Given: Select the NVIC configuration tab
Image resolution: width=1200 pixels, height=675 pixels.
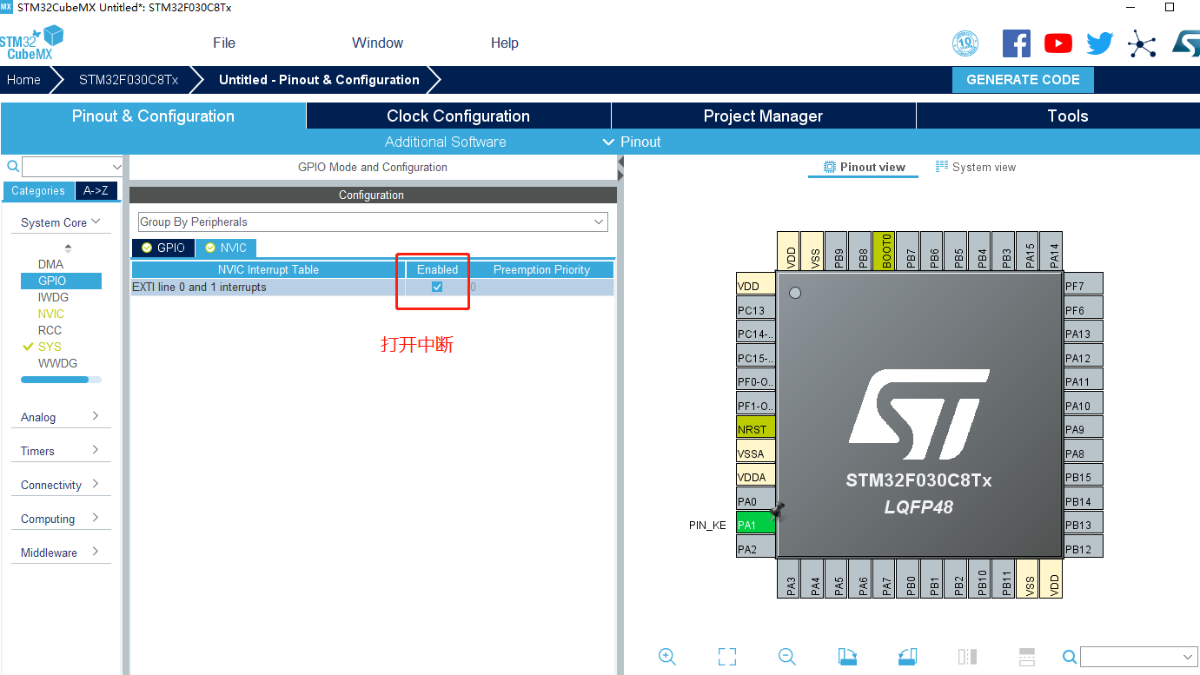Looking at the screenshot, I should click(x=226, y=248).
